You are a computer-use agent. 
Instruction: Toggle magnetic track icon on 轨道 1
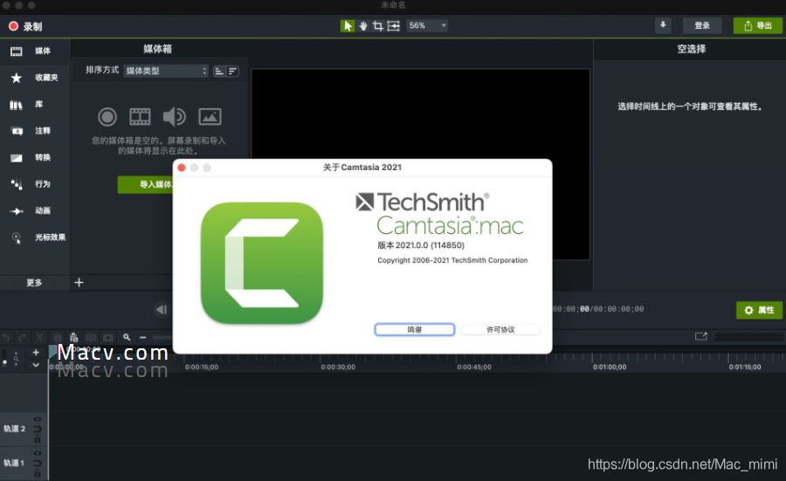pos(38,463)
